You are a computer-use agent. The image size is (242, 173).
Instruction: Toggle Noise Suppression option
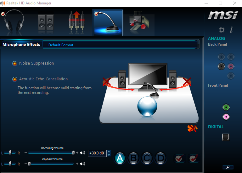(x=15, y=63)
